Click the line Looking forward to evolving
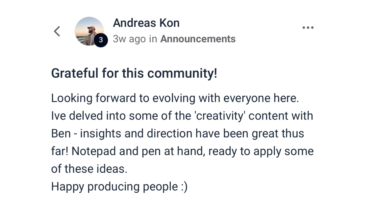The height and width of the screenshot is (207, 368). pos(175,98)
